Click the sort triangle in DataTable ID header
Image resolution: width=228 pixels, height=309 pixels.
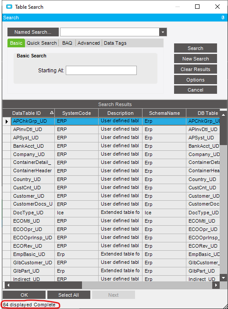(x=52, y=113)
